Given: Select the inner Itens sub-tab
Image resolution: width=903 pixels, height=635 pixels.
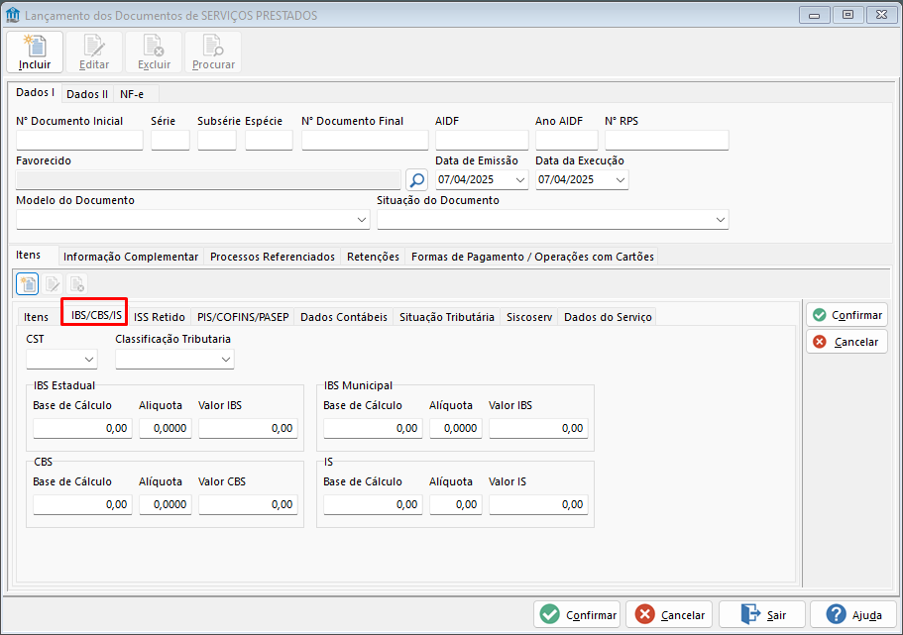Looking at the screenshot, I should pos(37,317).
